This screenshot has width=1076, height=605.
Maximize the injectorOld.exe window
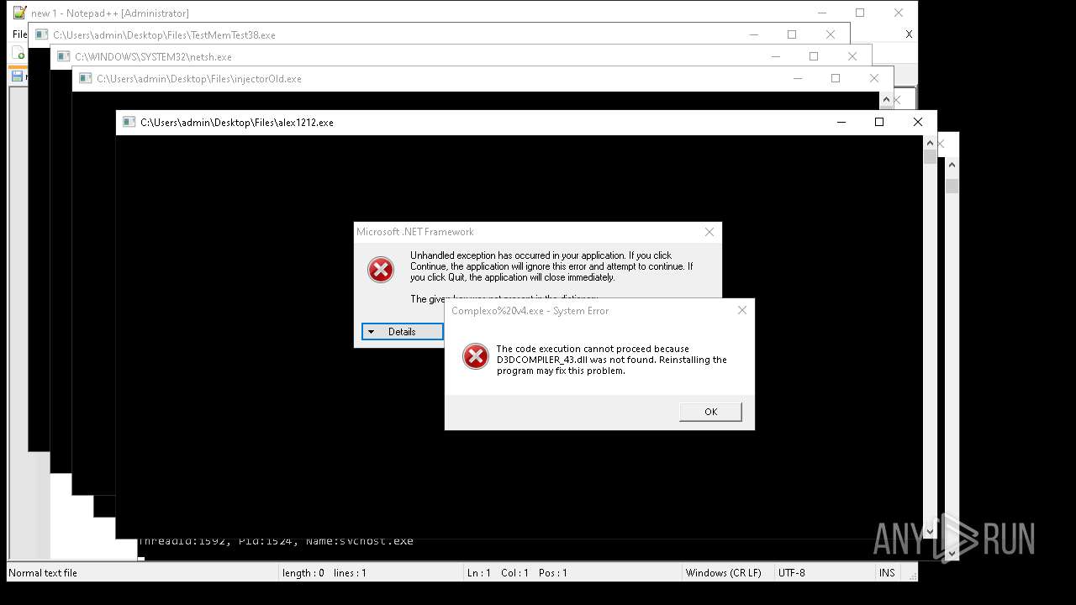836,78
